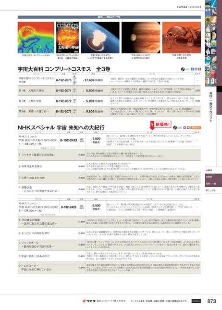Click episode 5.150億年の遺産
The width and height of the screenshot is (222, 310).
pos(38,221)
